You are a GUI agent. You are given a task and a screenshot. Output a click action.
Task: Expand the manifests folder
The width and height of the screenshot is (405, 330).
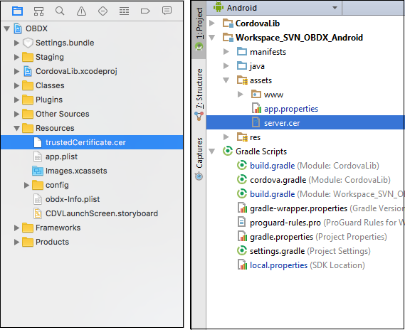[x=226, y=52]
